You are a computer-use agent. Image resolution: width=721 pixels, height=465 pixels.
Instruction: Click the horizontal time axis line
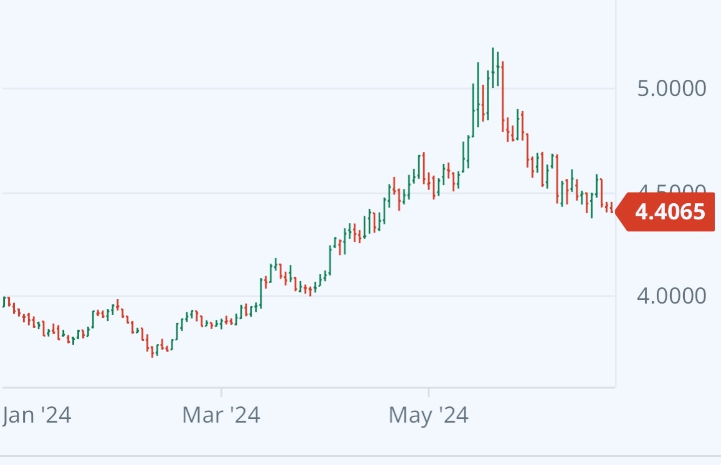click(312, 387)
